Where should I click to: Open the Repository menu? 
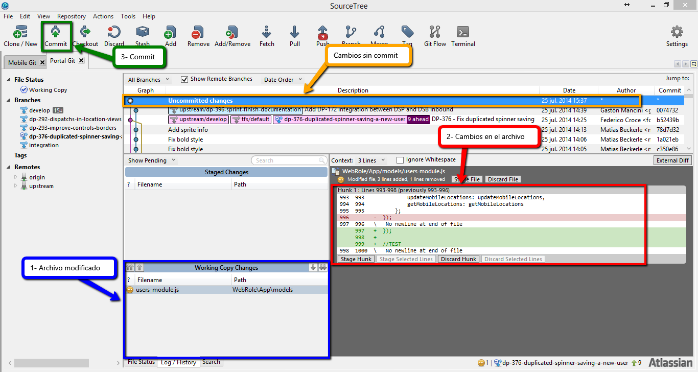coord(72,16)
